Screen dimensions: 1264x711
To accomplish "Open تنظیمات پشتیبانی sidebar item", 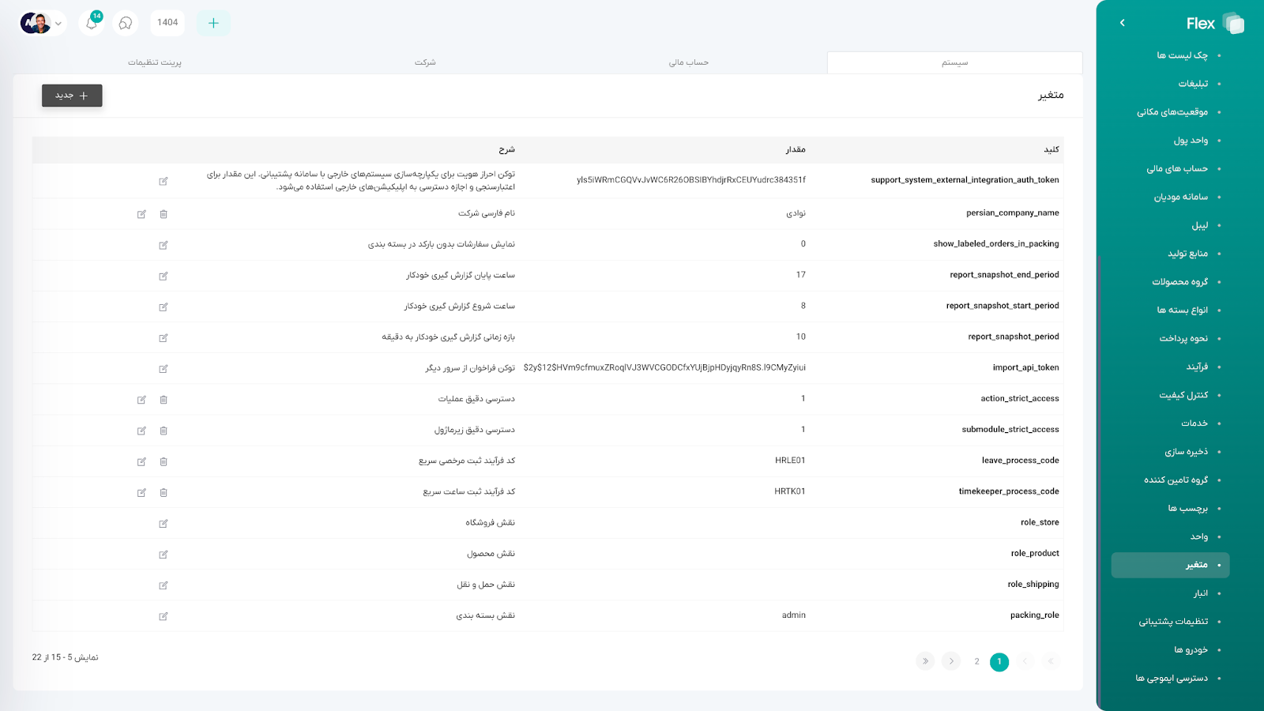I will [1172, 622].
